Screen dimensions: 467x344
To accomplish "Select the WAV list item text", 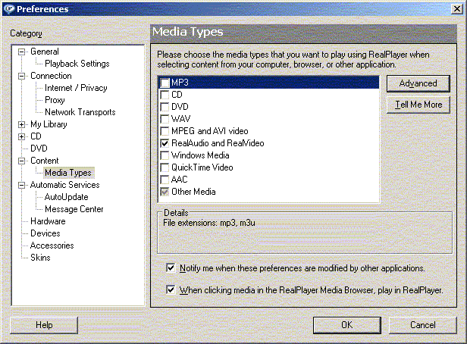I will pos(180,119).
